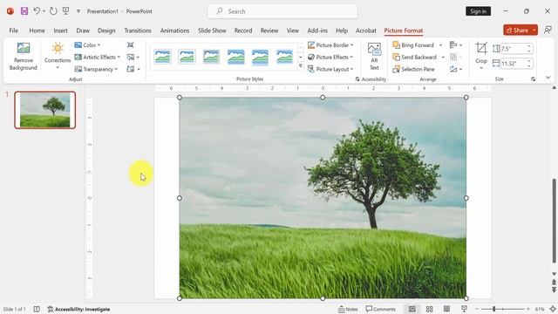
Task: Start Slide Show from status bar
Action: 464,309
